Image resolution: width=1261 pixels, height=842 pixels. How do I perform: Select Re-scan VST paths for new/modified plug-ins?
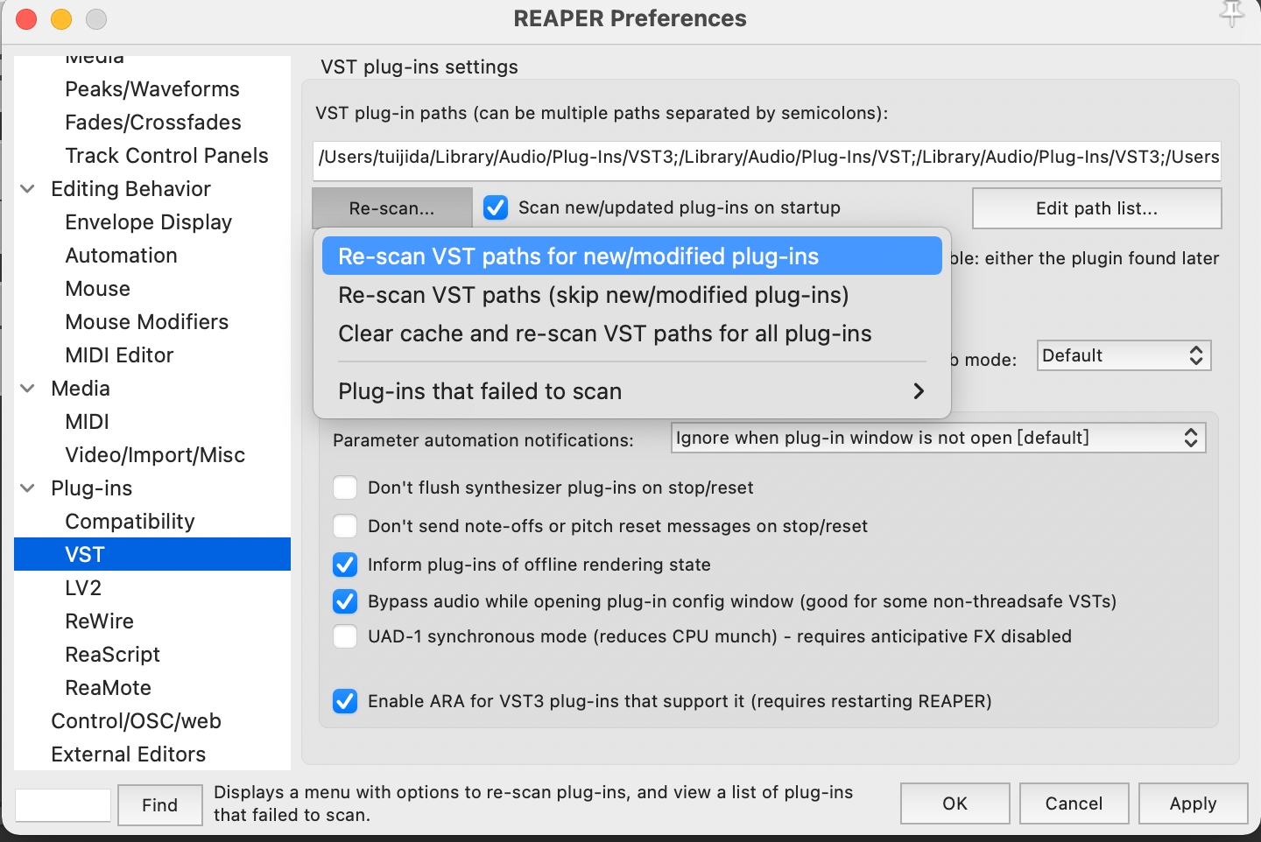578,256
